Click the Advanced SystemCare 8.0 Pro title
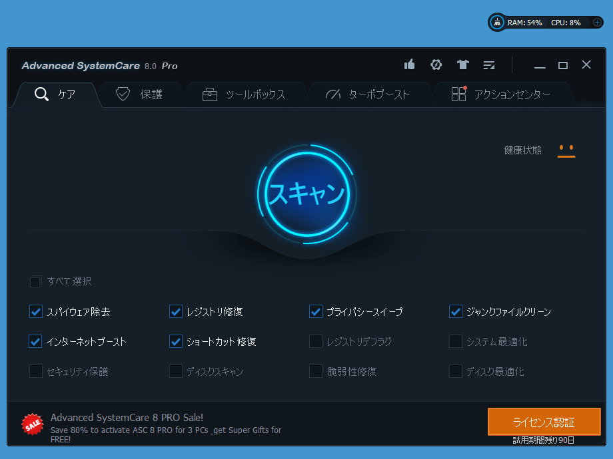This screenshot has width=613, height=459. click(x=100, y=66)
